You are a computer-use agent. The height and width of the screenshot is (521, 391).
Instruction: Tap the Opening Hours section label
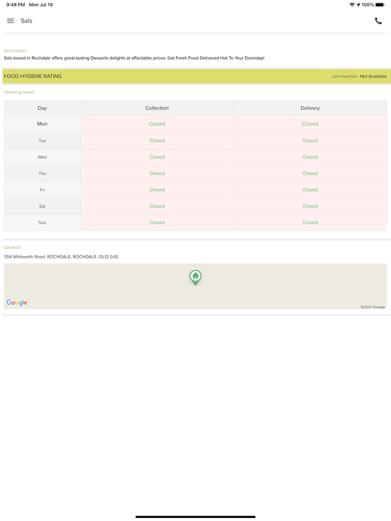(19, 92)
